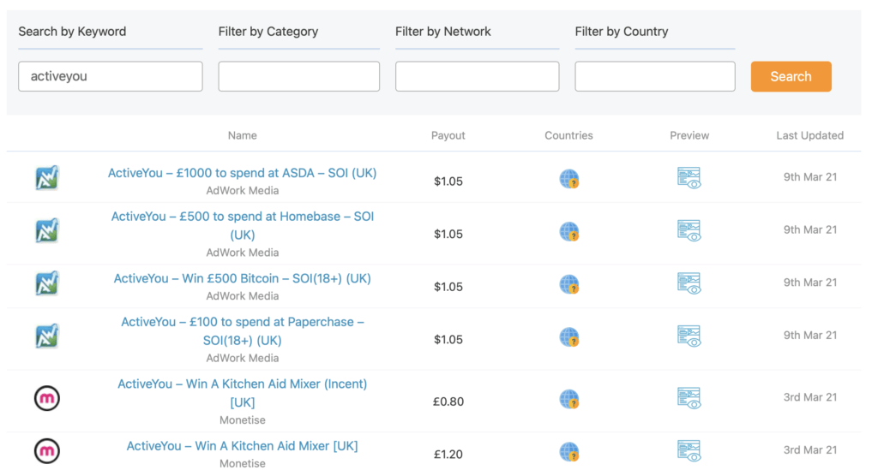Open ActiveYou £100 to spend at Paperchase link

click(x=242, y=330)
